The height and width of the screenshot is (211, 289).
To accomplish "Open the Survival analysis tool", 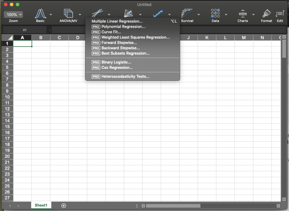I will click(x=187, y=14).
